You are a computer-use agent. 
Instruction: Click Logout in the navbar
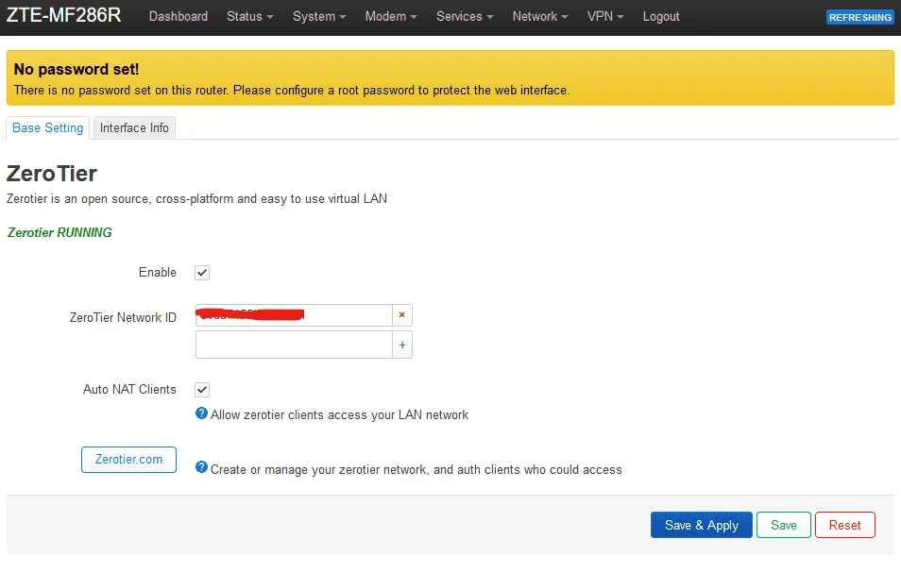pyautogui.click(x=661, y=17)
